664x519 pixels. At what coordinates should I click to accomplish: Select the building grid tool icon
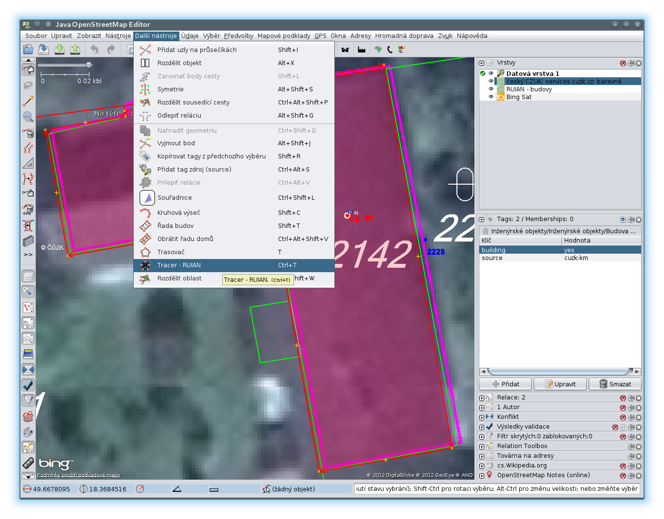[x=28, y=241]
